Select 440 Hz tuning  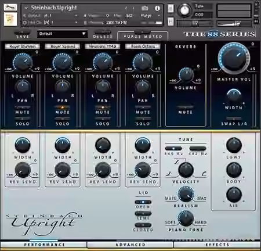tap(173, 149)
